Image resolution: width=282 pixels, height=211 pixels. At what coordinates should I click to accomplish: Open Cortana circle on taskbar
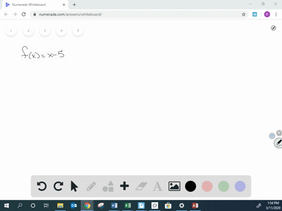click(x=33, y=206)
